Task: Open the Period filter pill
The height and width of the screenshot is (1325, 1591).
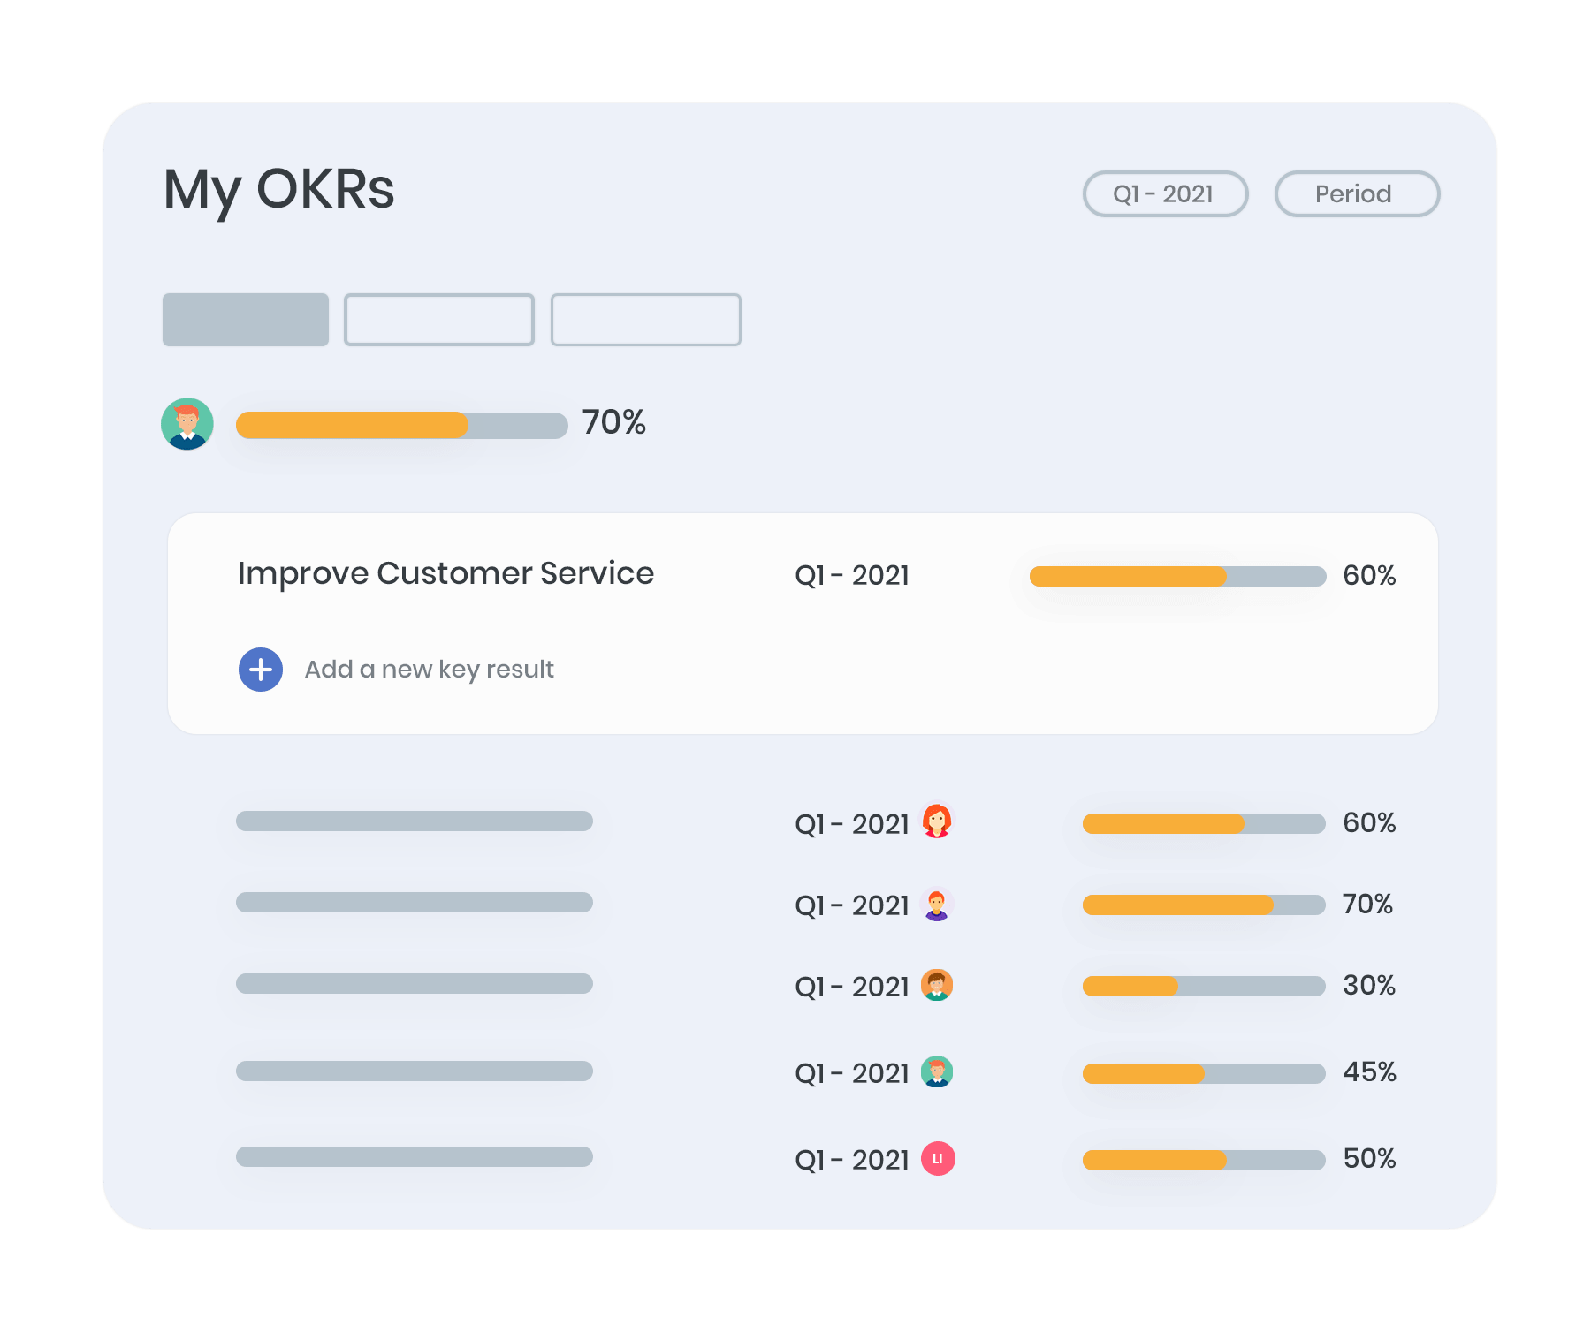Action: pos(1357,193)
